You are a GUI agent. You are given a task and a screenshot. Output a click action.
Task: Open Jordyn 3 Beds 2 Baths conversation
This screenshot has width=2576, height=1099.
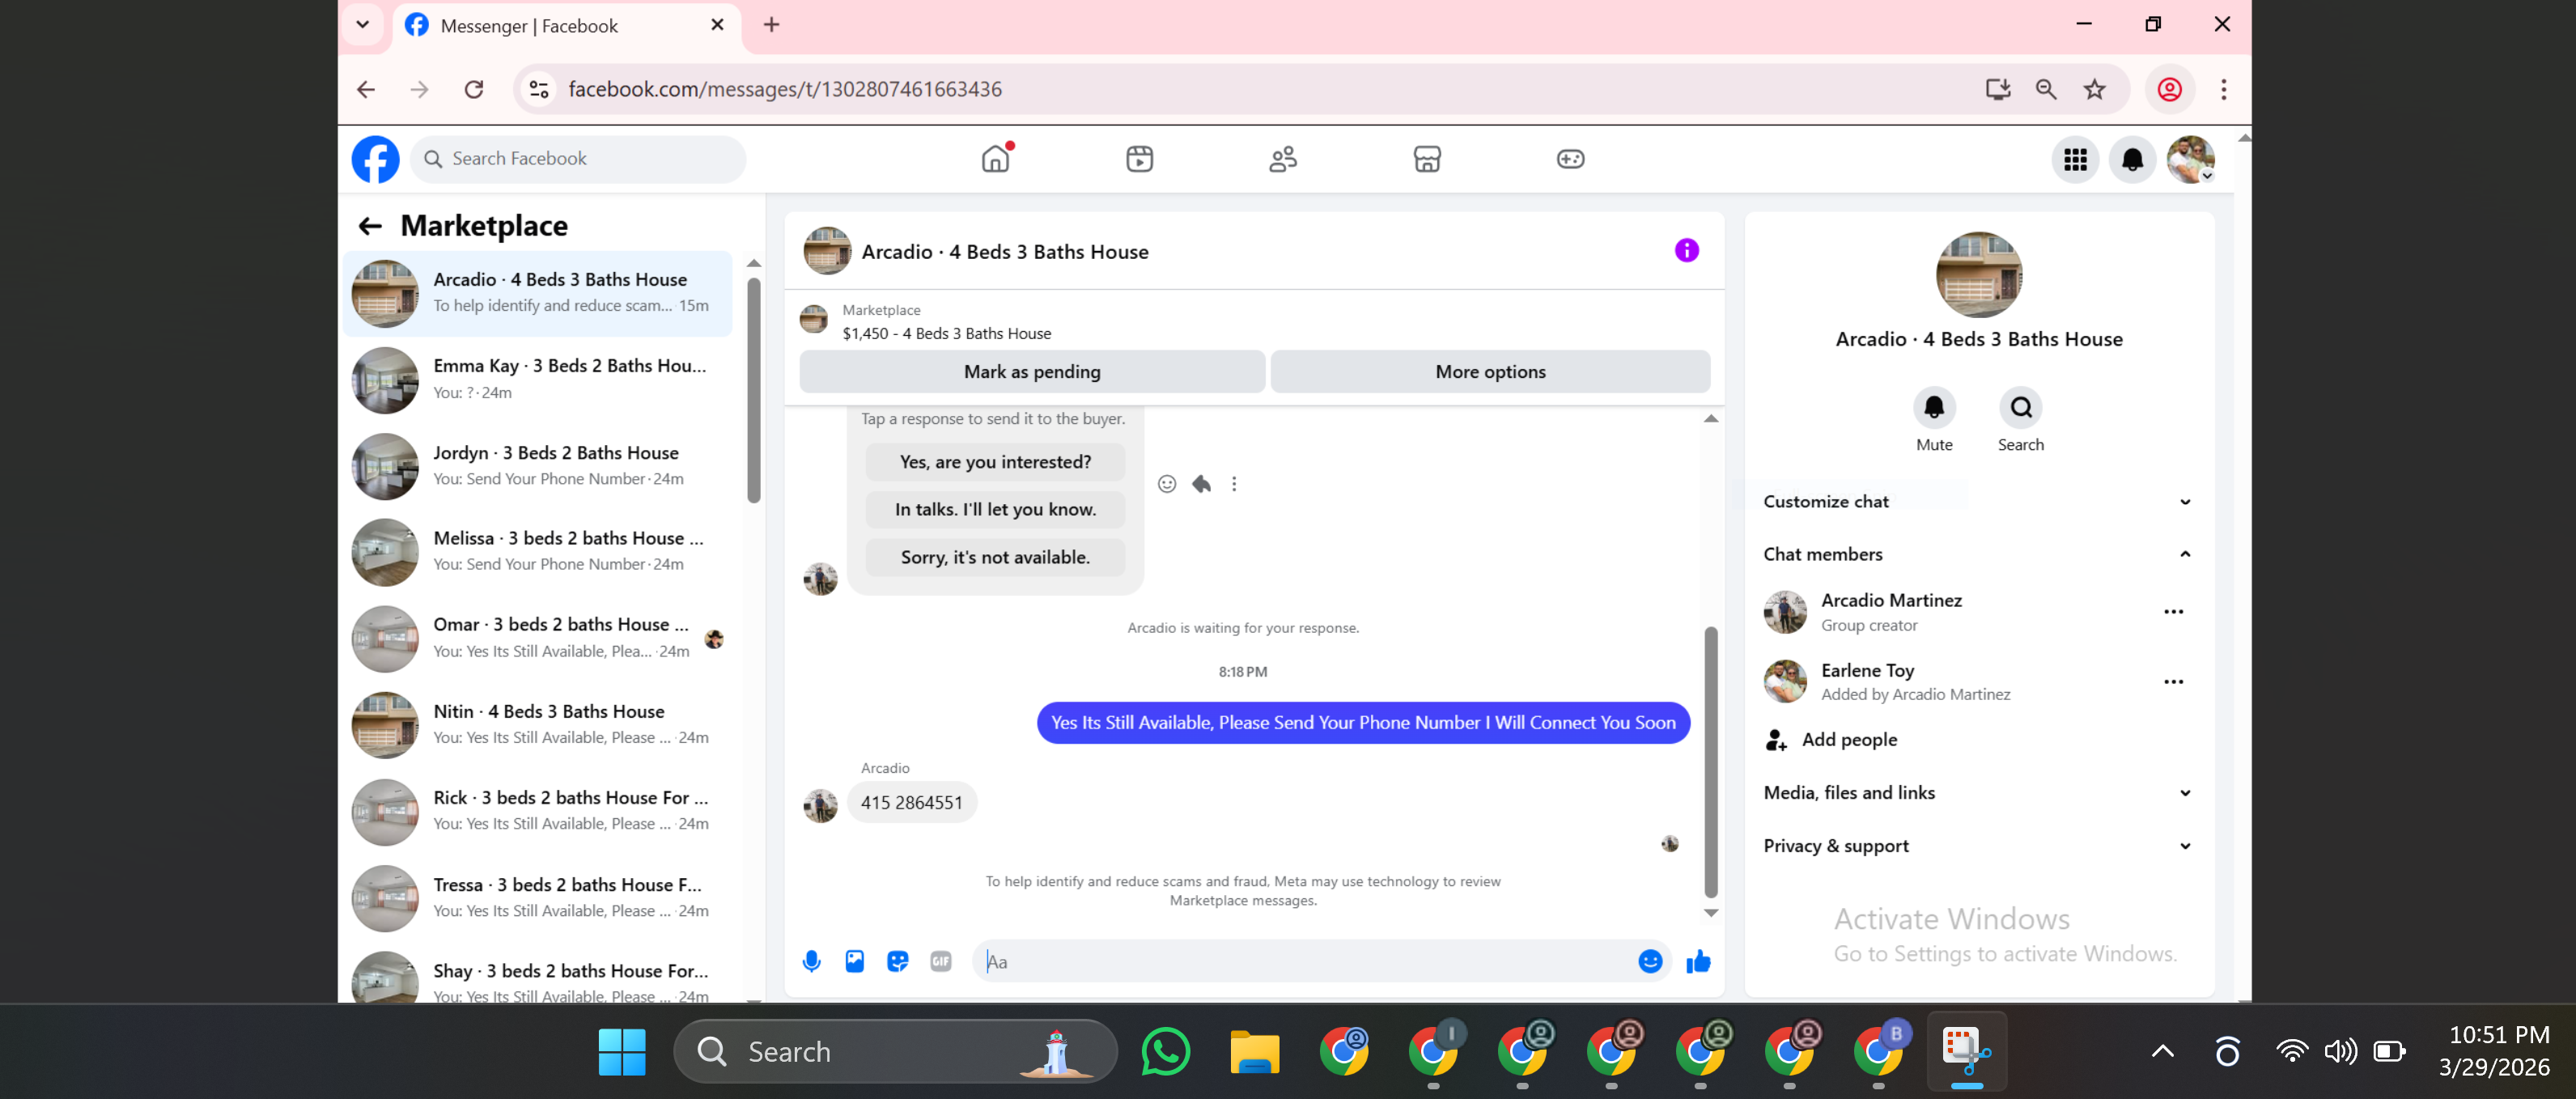click(539, 465)
